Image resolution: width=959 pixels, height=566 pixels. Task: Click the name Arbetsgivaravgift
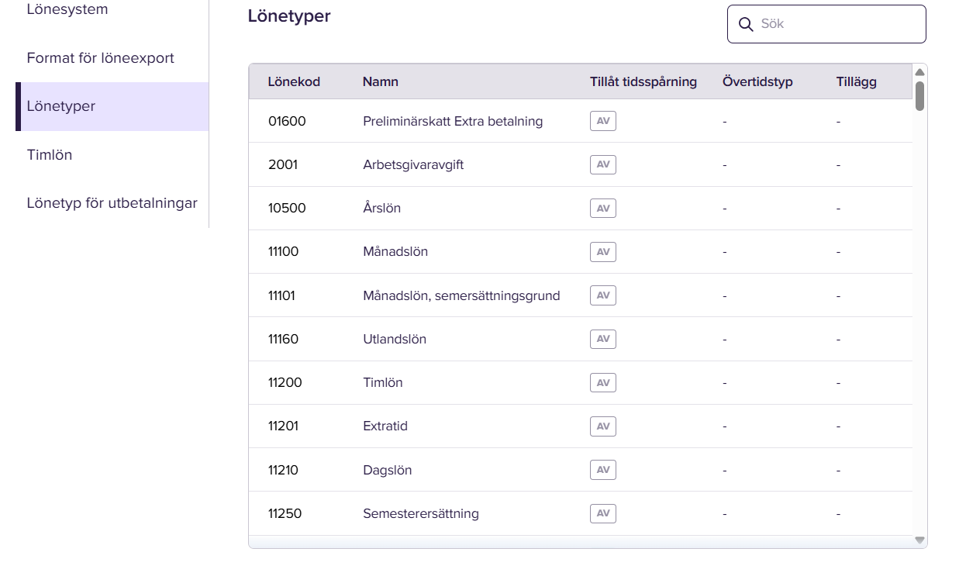413,164
